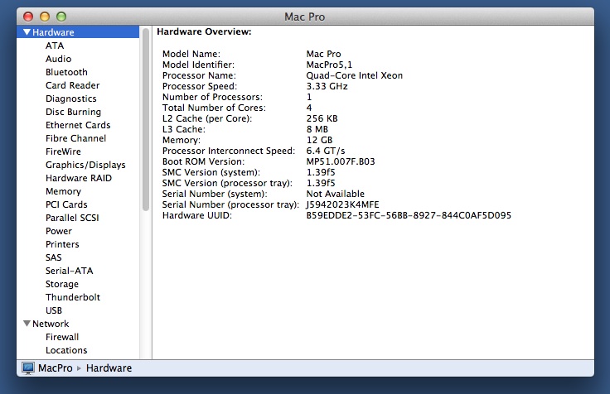
Task: Choose Card Reader in sidebar
Action: [x=72, y=85]
